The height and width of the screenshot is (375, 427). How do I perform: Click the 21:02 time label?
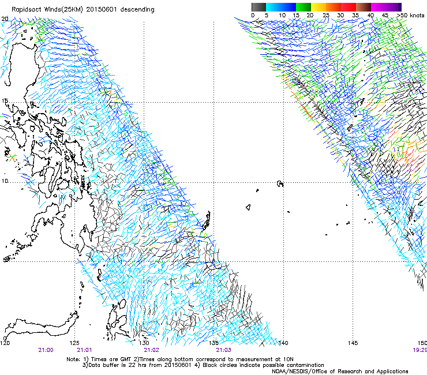pyautogui.click(x=151, y=350)
